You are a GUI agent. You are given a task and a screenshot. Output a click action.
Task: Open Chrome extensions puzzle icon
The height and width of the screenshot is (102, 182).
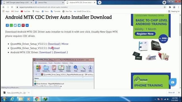[x=170, y=7]
